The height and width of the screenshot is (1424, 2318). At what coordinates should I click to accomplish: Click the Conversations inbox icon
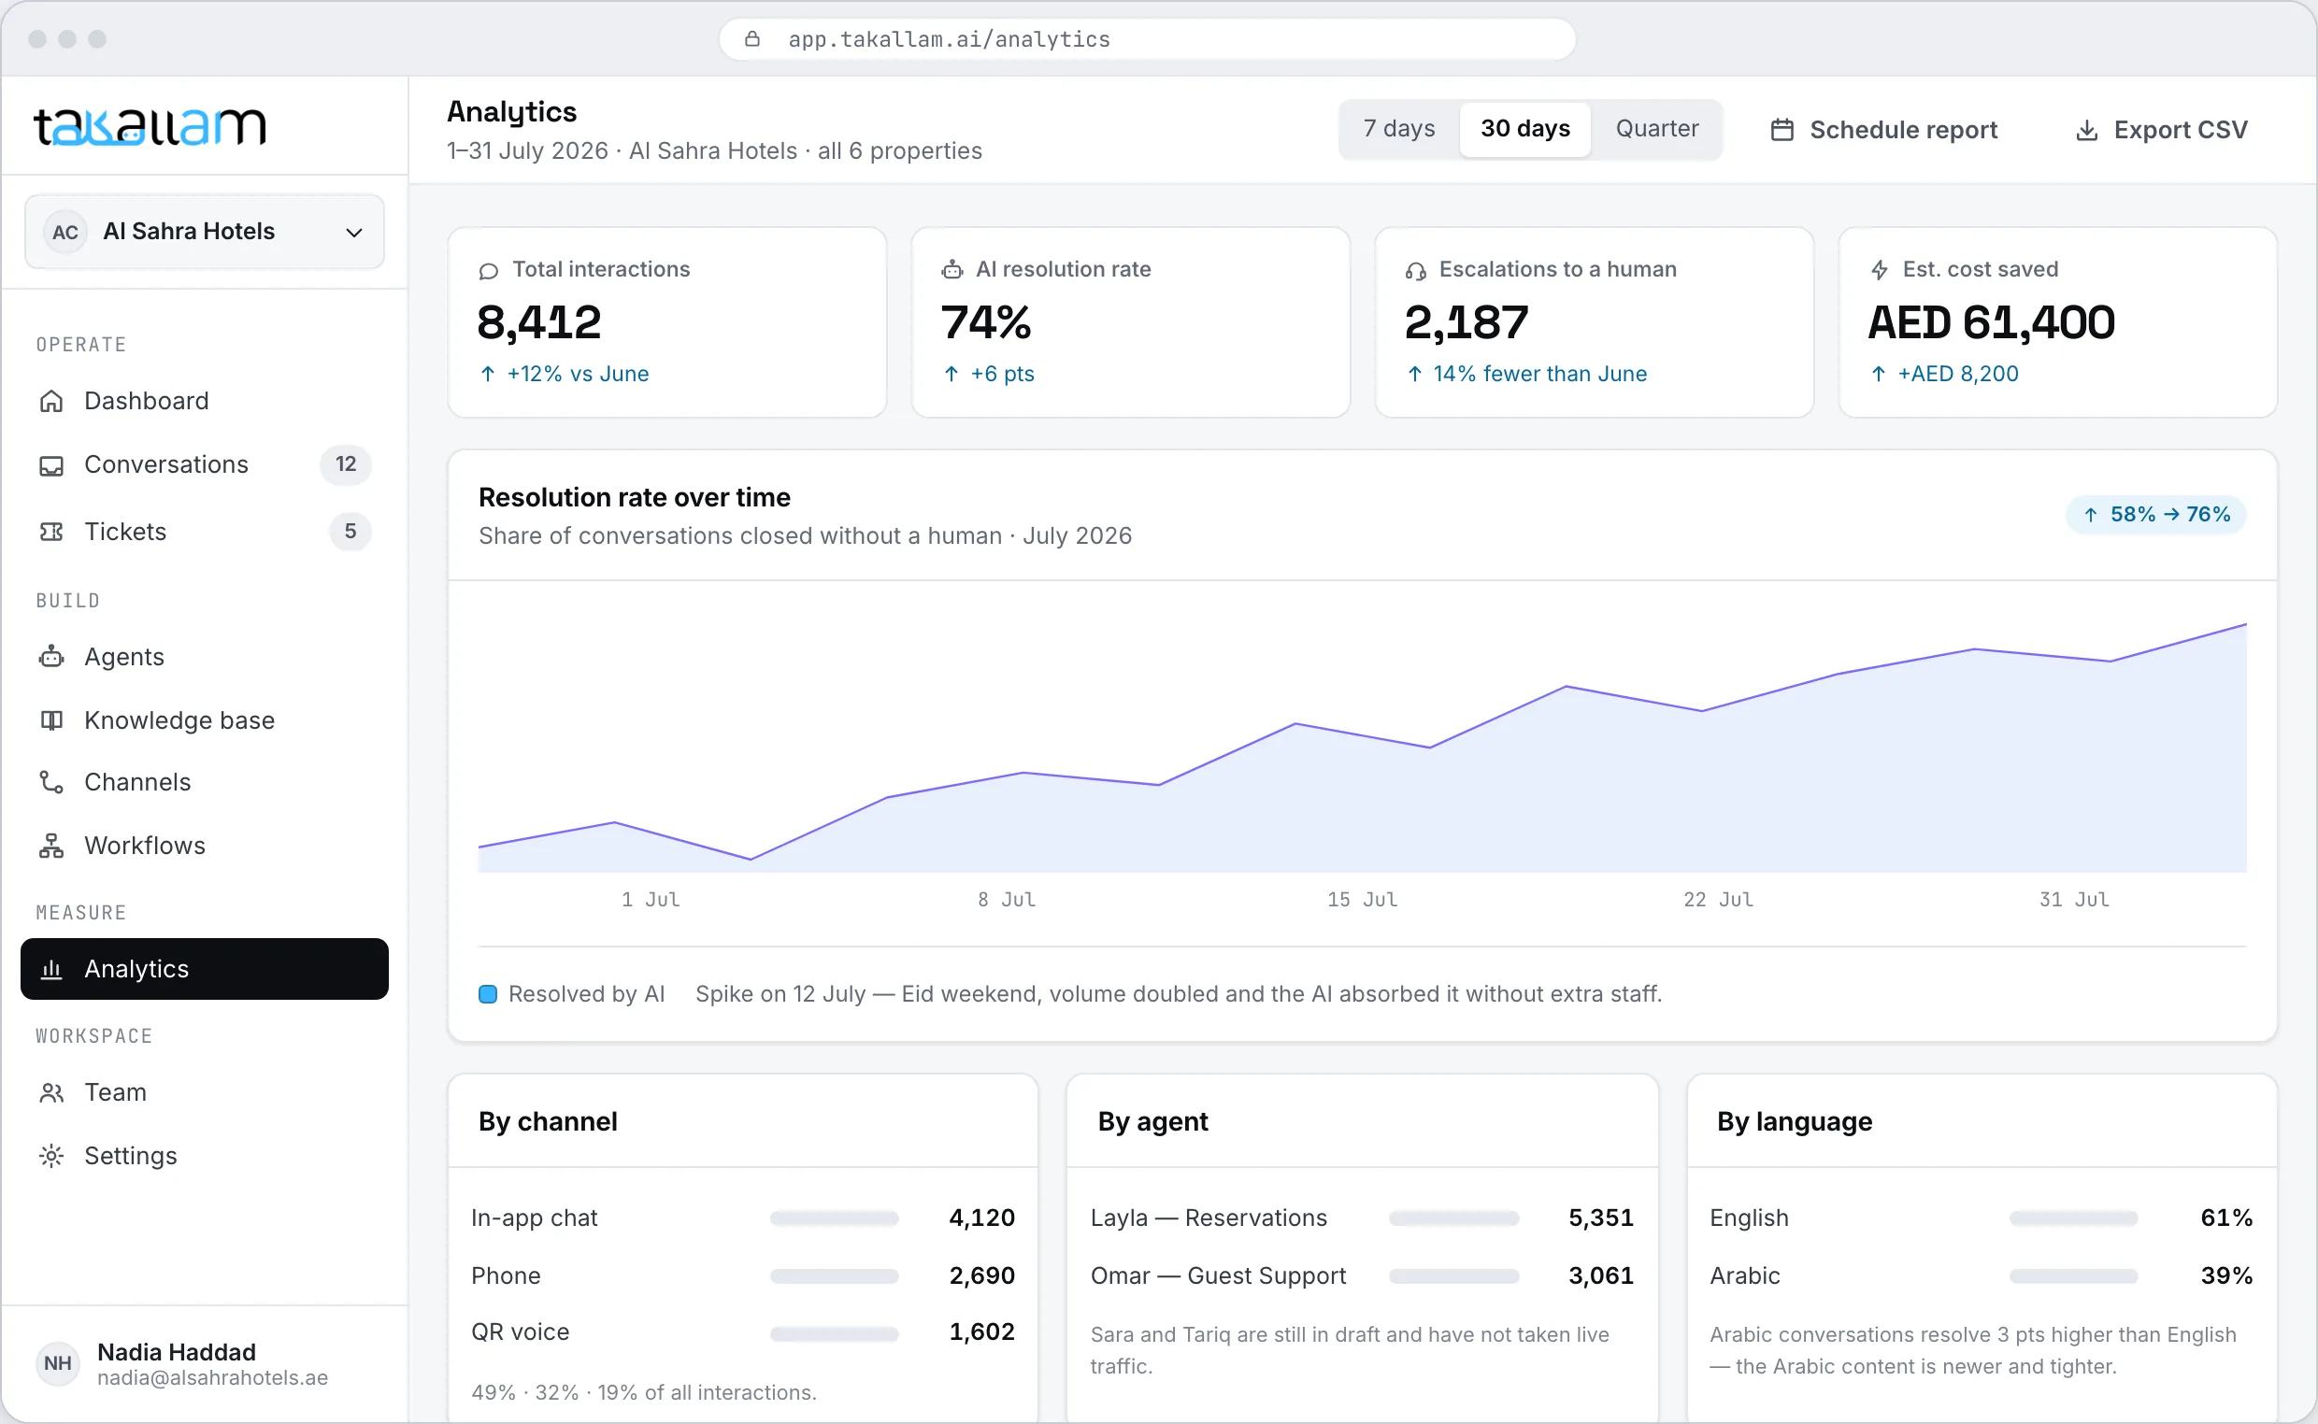click(50, 465)
